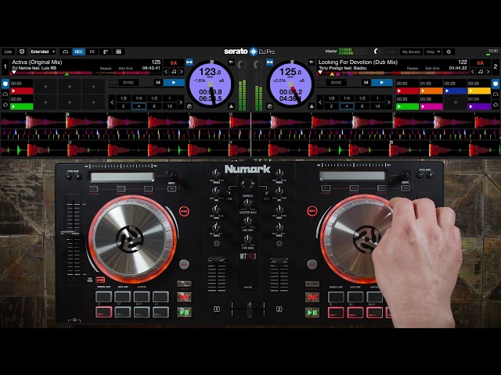Trigger green 02:30 cue on deck 1
Screen dimensions: 501x375
22,106
